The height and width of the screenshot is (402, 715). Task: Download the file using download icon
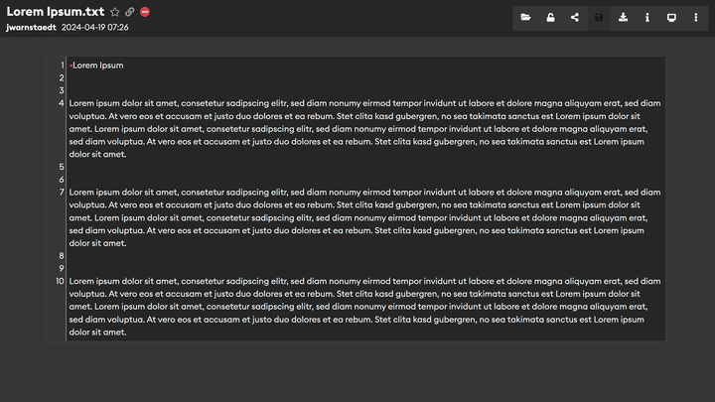click(x=623, y=17)
